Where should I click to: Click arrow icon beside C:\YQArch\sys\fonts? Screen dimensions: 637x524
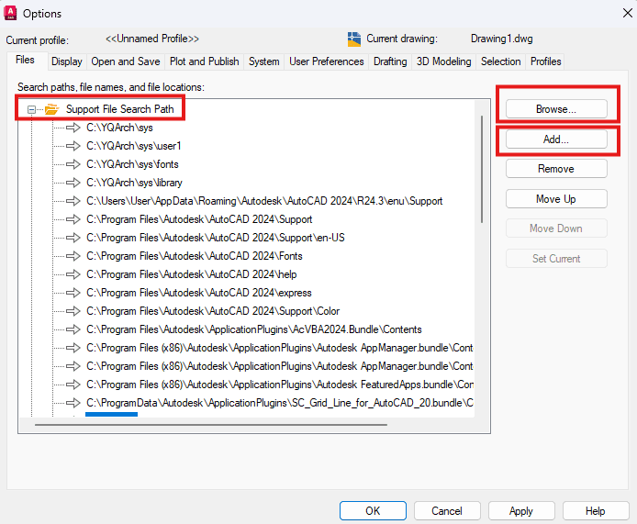tap(73, 164)
